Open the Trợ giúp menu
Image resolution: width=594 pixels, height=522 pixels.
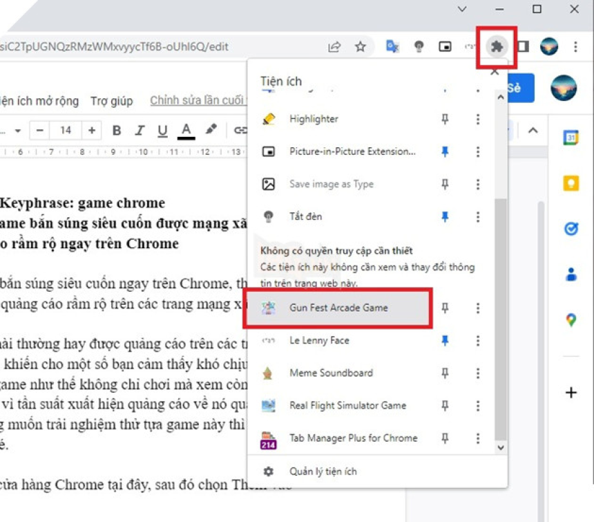point(112,101)
